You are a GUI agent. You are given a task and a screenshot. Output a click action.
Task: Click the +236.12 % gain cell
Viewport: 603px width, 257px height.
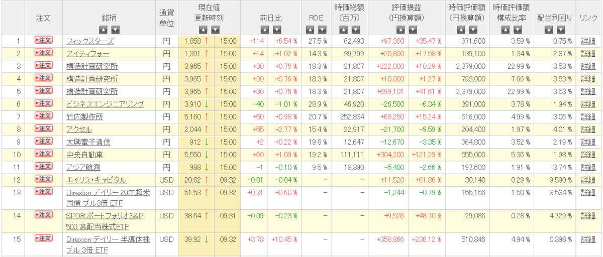[426, 239]
